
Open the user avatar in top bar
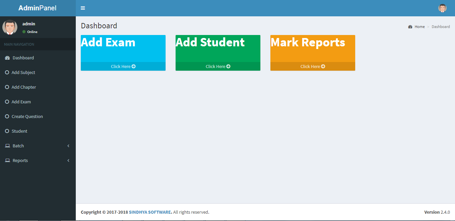442,8
